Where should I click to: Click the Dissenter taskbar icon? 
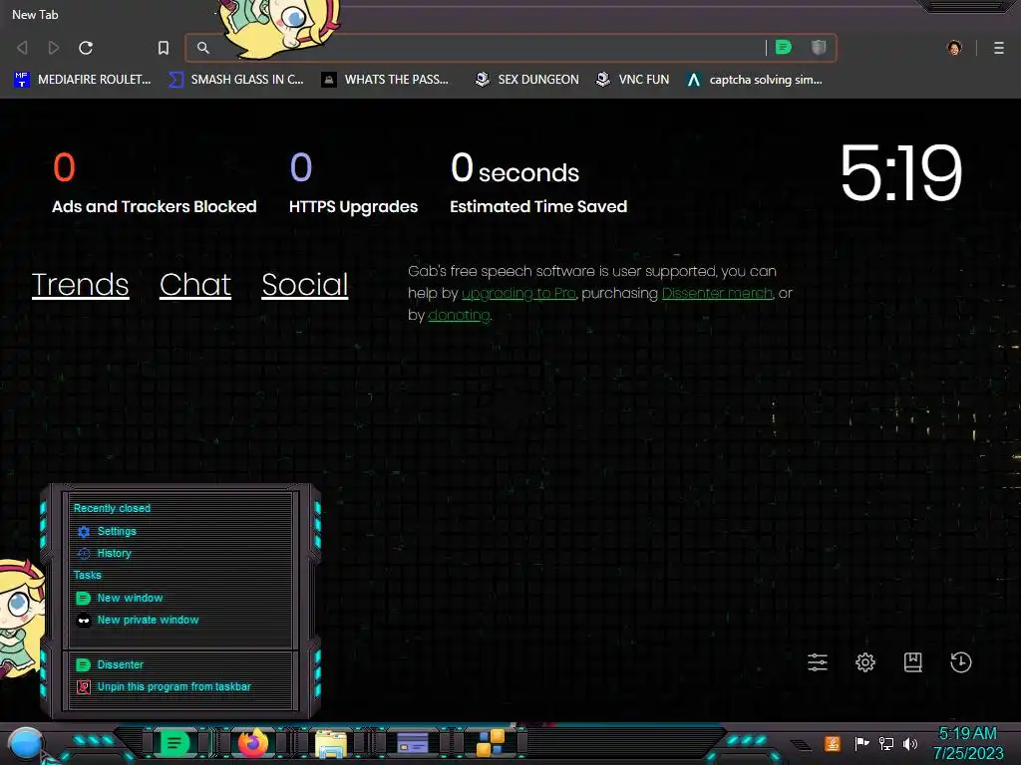click(174, 743)
